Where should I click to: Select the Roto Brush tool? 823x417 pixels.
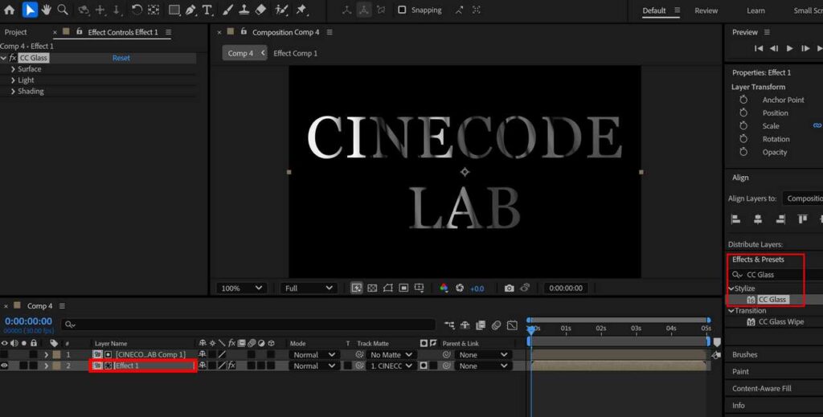[x=282, y=10]
